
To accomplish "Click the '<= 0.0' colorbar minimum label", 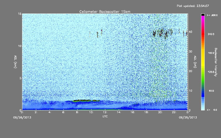I will pos(212,110).
